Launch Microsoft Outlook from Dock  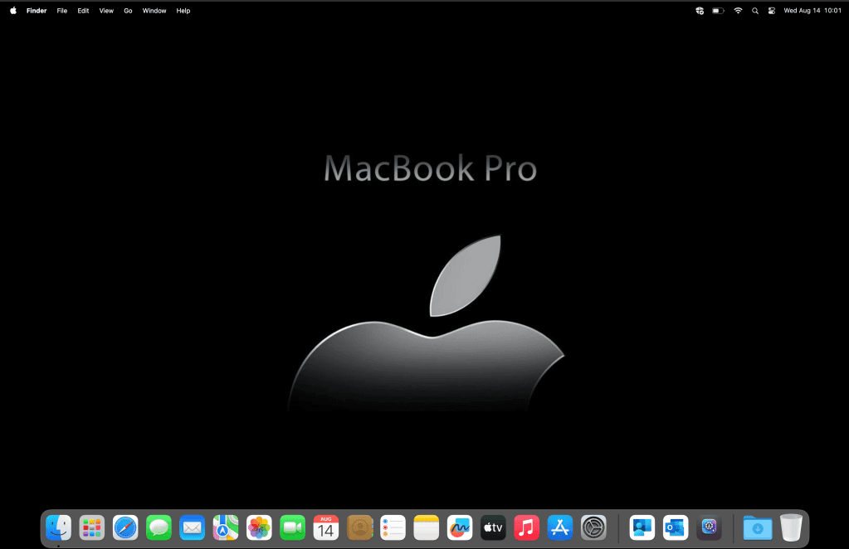click(676, 527)
